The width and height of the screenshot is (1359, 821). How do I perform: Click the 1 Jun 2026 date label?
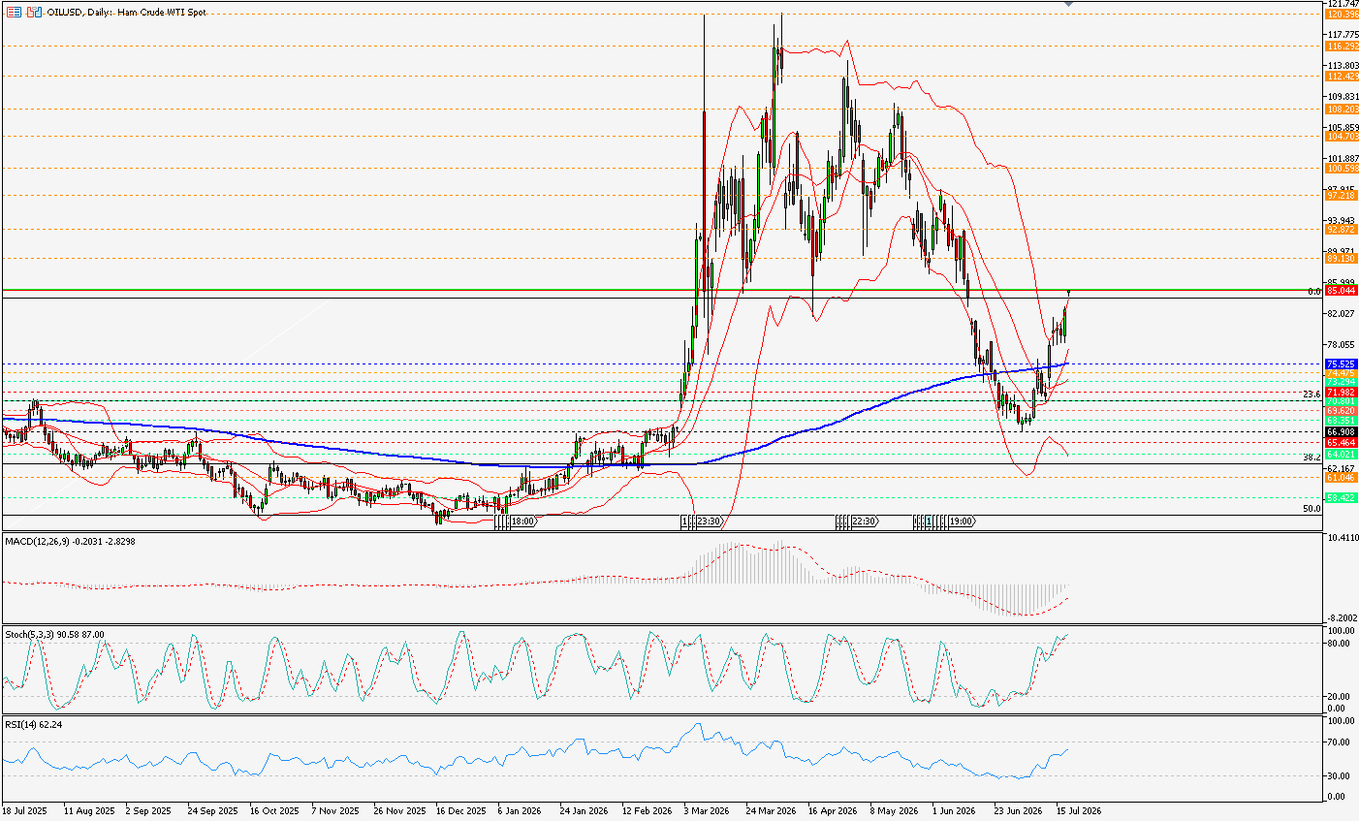pos(954,810)
